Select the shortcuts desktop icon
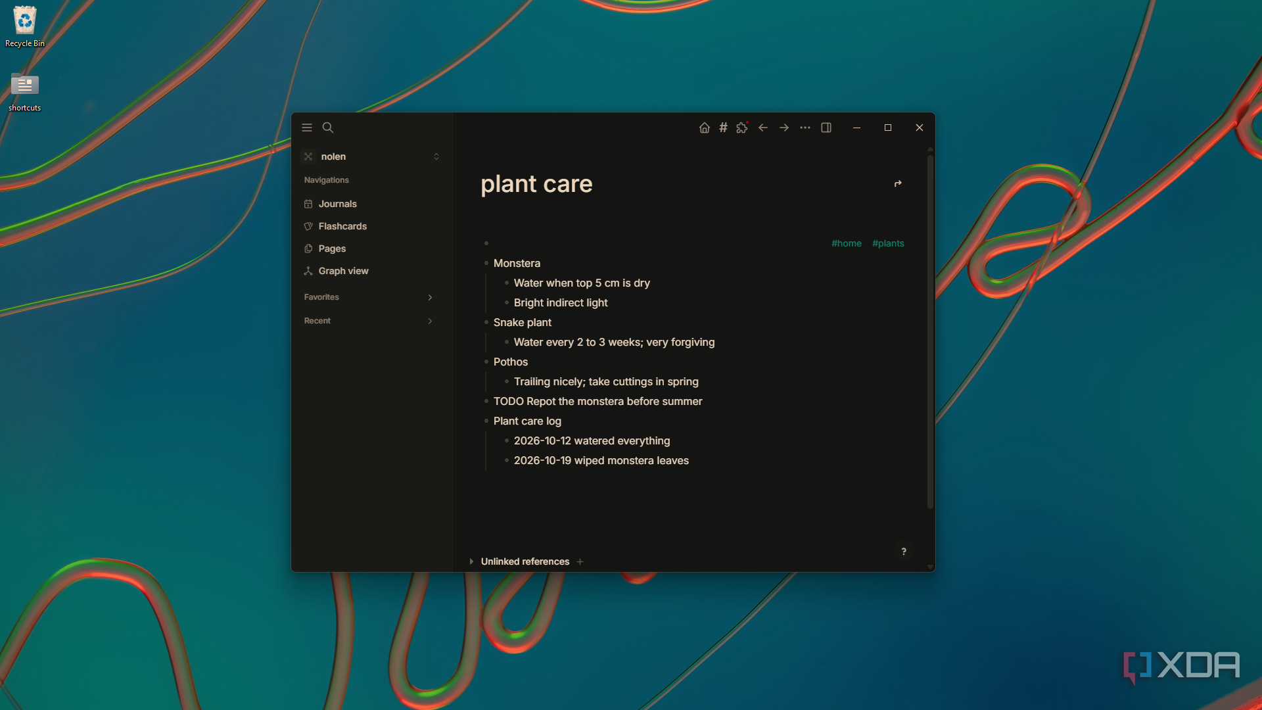The width and height of the screenshot is (1262, 710). pyautogui.click(x=25, y=92)
